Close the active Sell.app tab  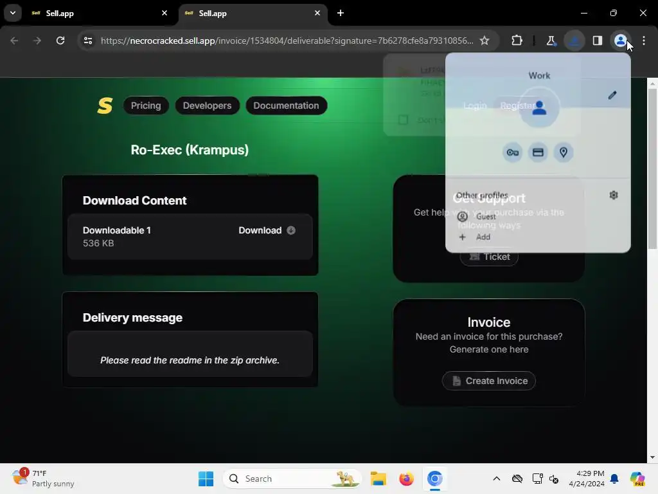pyautogui.click(x=317, y=13)
